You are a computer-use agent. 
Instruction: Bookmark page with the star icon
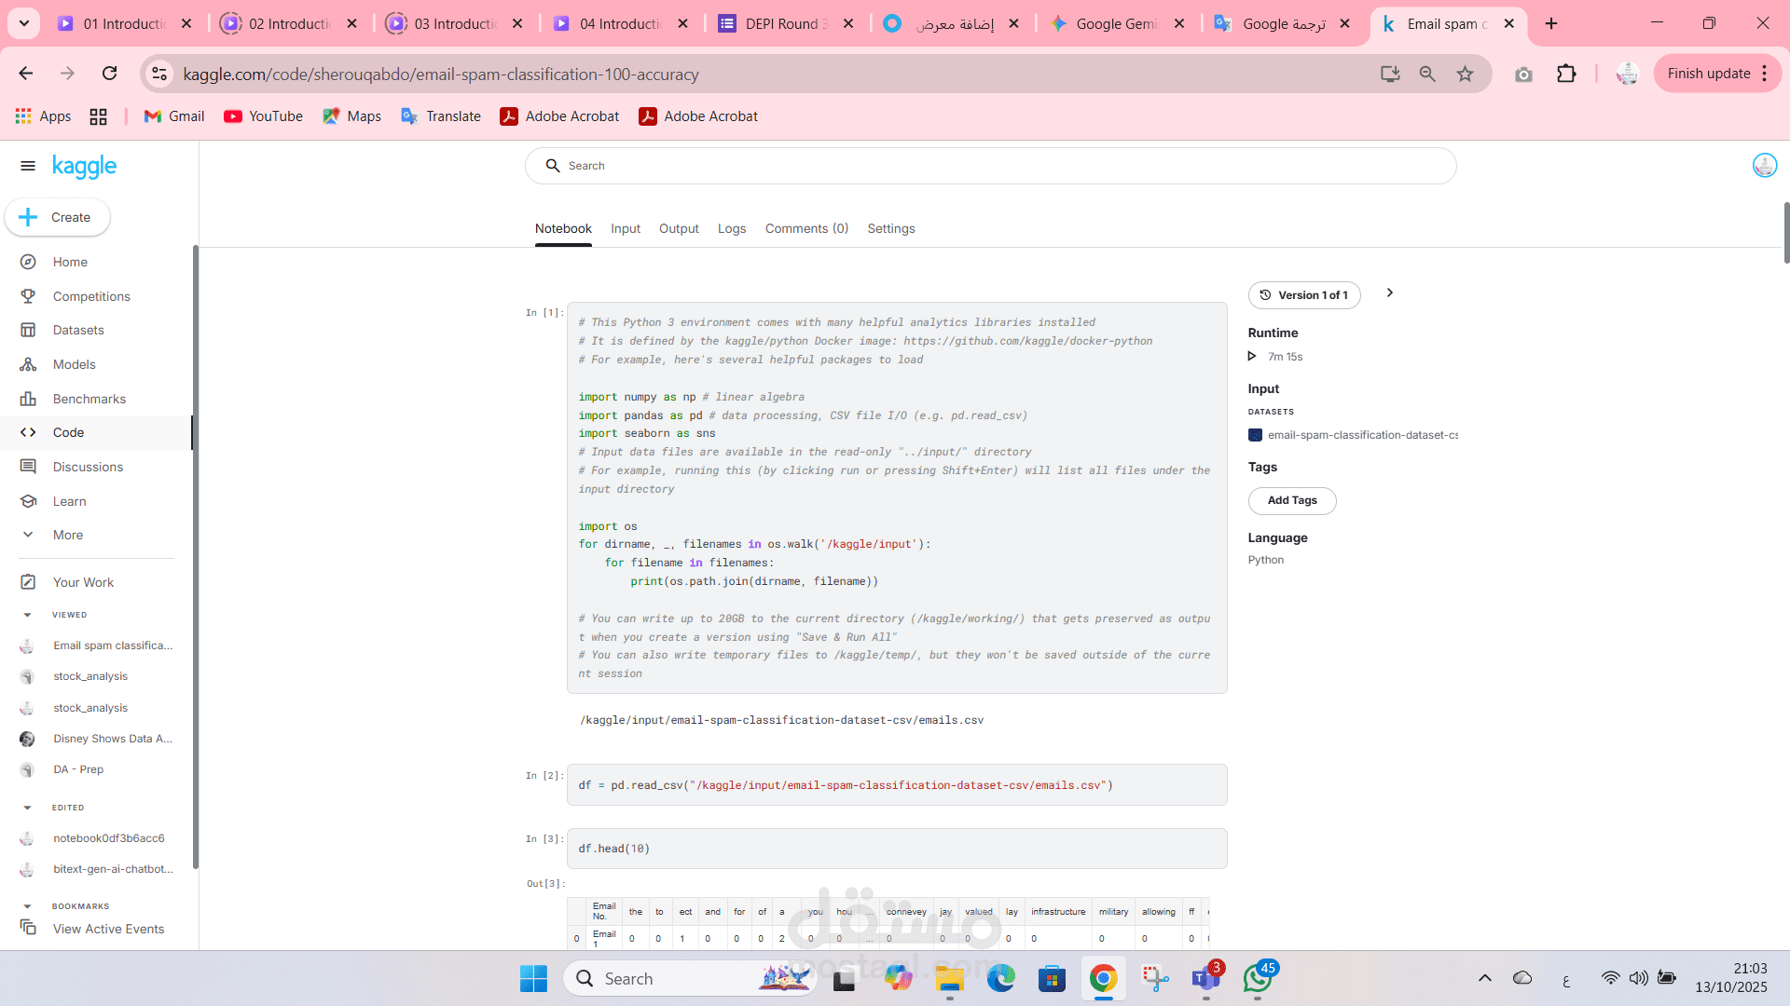pyautogui.click(x=1465, y=74)
